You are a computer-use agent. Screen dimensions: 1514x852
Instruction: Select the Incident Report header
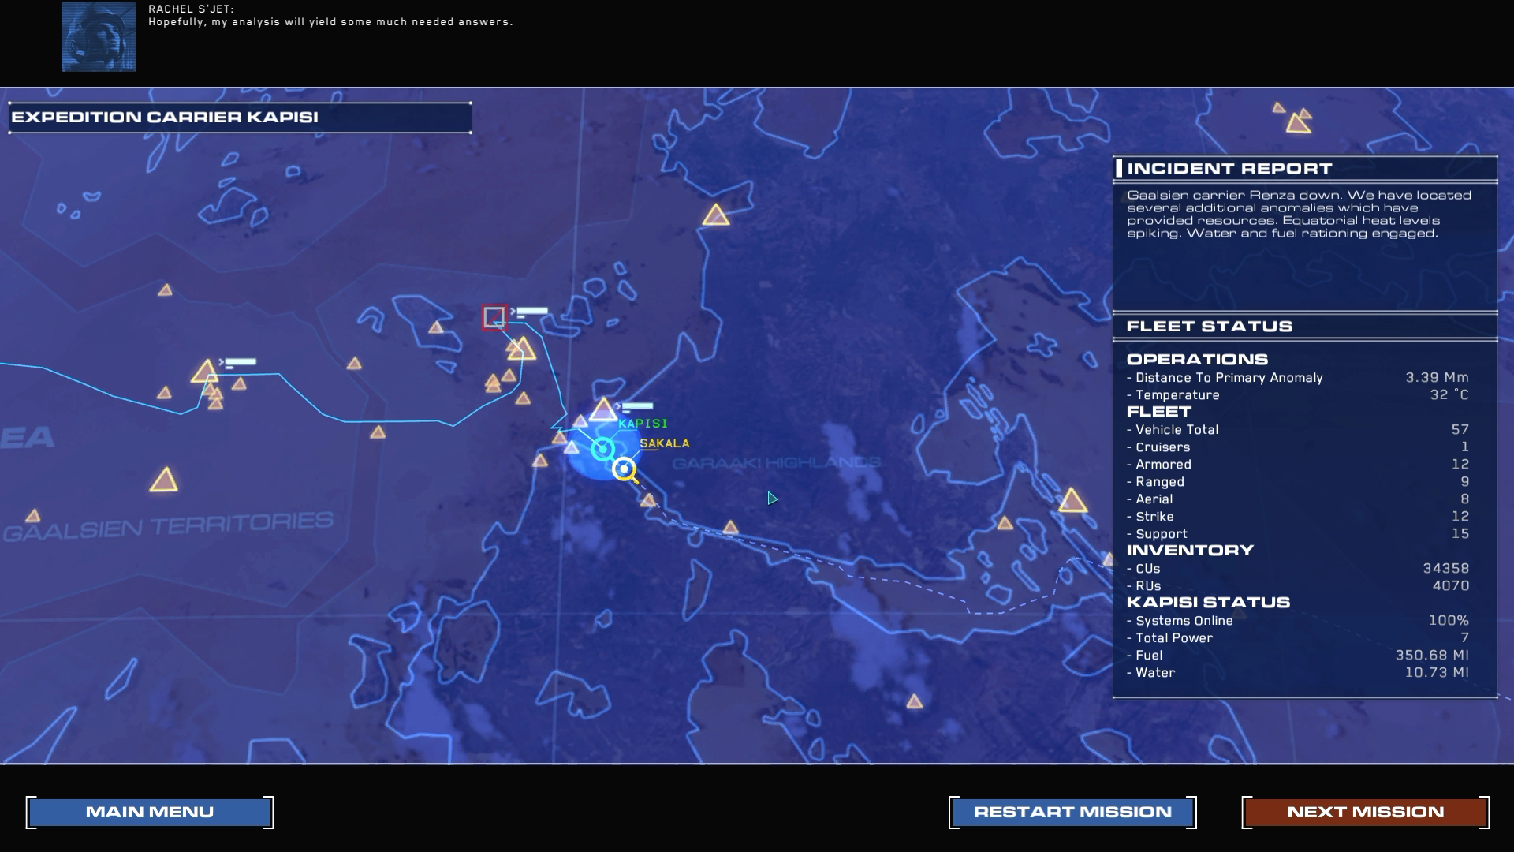coord(1229,168)
